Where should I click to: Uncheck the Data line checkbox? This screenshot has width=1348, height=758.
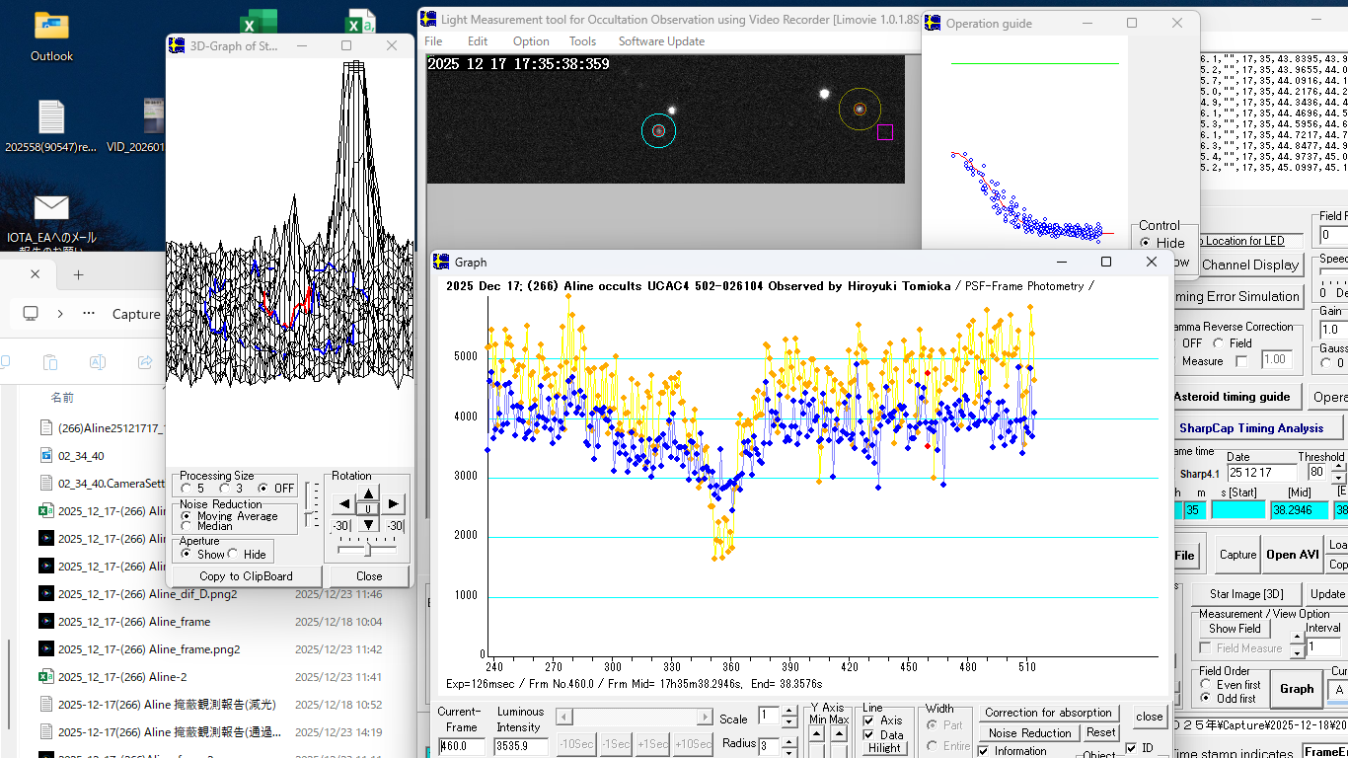[868, 734]
